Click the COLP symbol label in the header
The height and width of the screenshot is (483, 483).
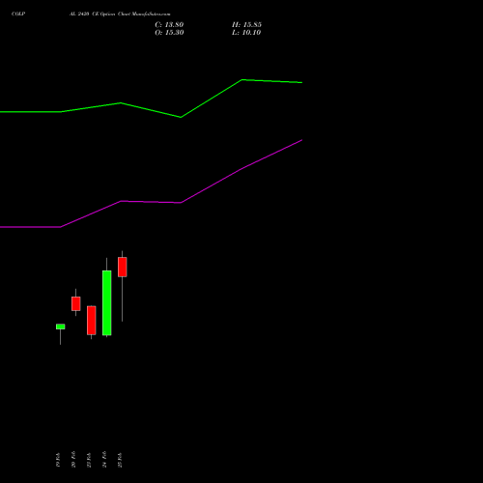tap(18, 14)
